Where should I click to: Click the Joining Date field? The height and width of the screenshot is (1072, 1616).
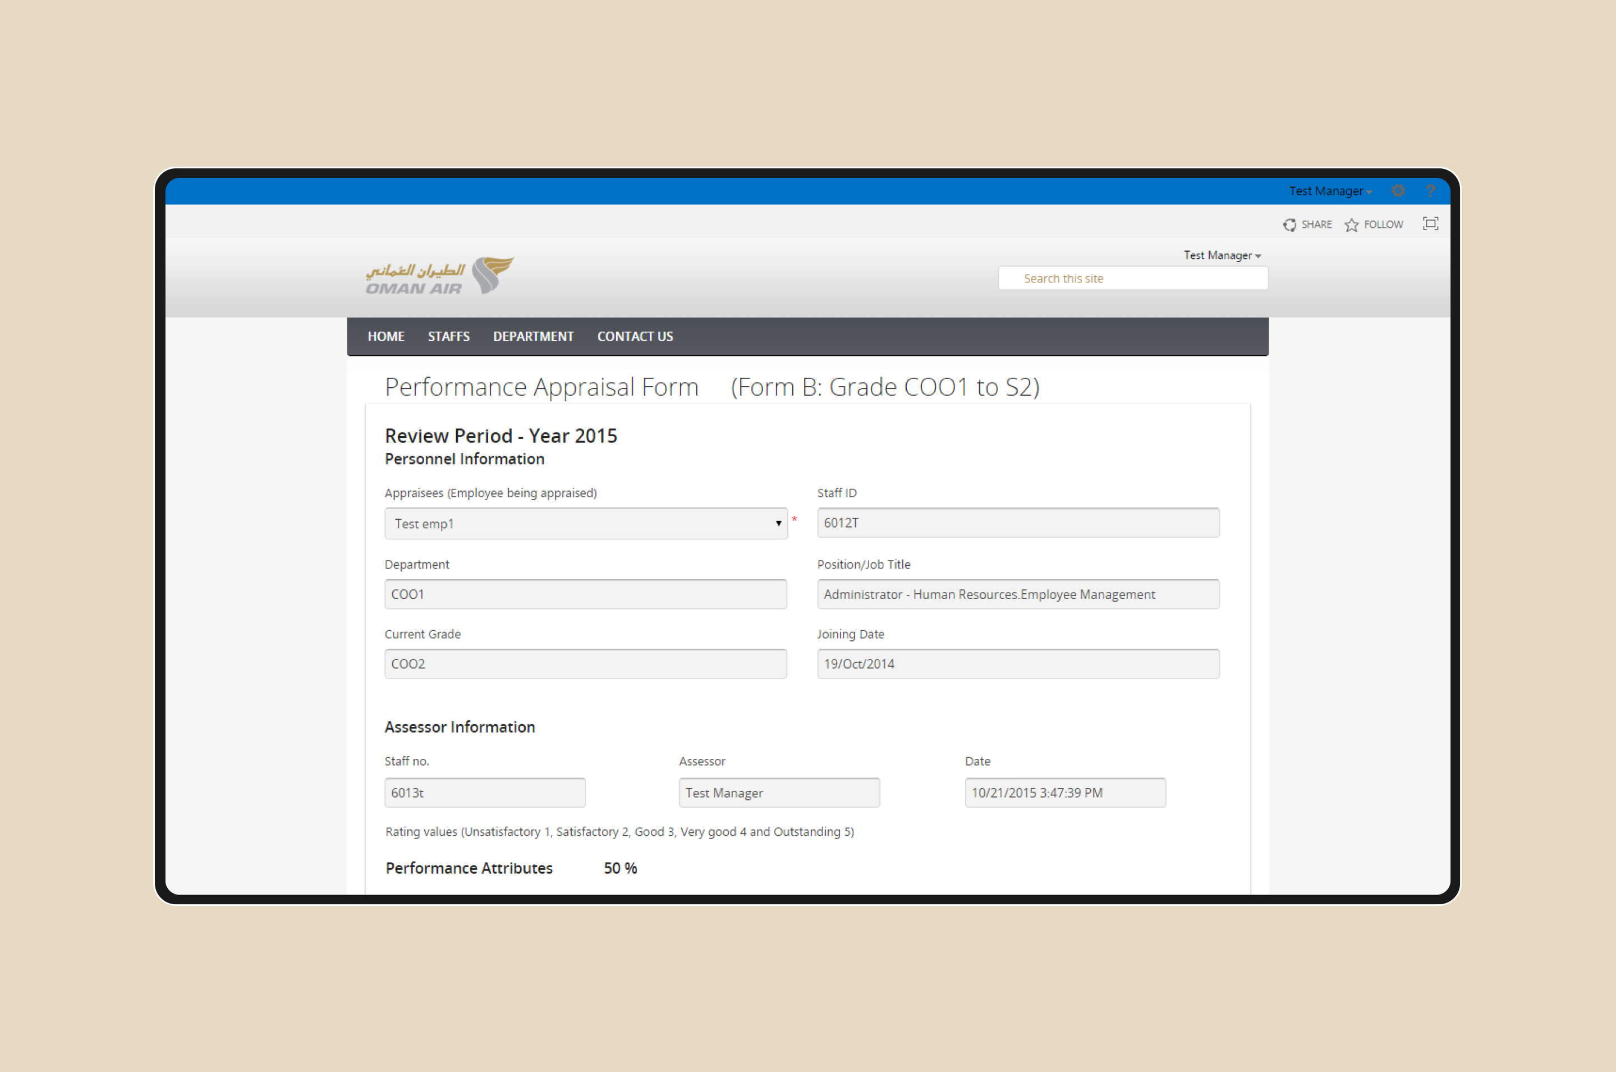click(x=1017, y=664)
